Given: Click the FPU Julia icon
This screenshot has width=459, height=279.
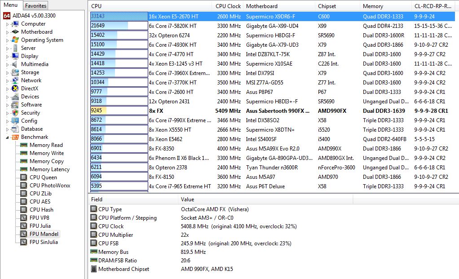Looking at the screenshot, I should tap(24, 226).
